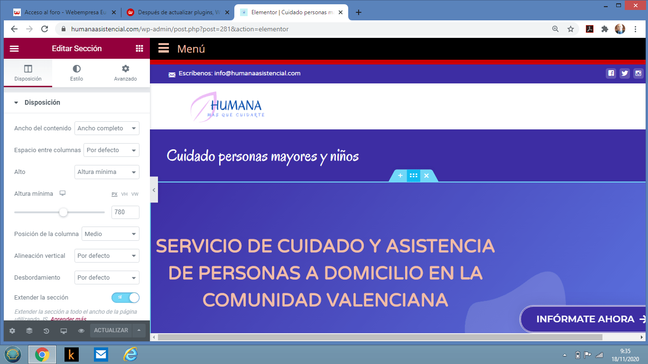Click the Twitter social icon
This screenshot has width=648, height=364.
[625, 73]
